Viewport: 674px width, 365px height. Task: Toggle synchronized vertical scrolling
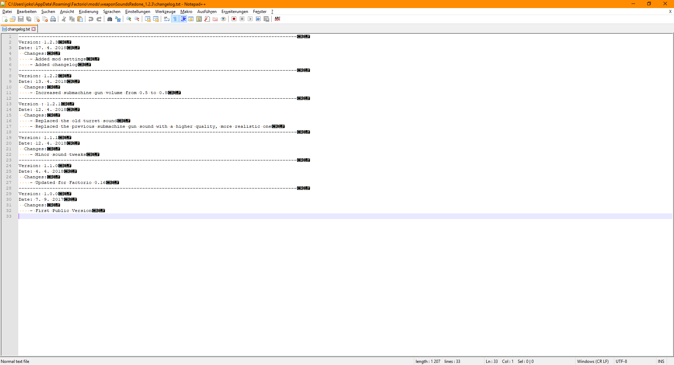point(148,19)
